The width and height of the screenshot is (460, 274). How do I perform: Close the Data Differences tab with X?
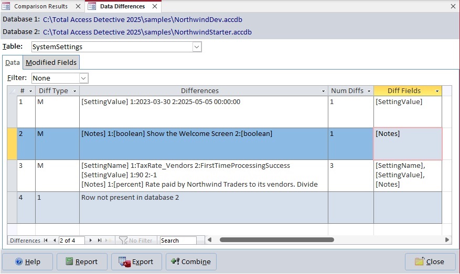click(155, 6)
